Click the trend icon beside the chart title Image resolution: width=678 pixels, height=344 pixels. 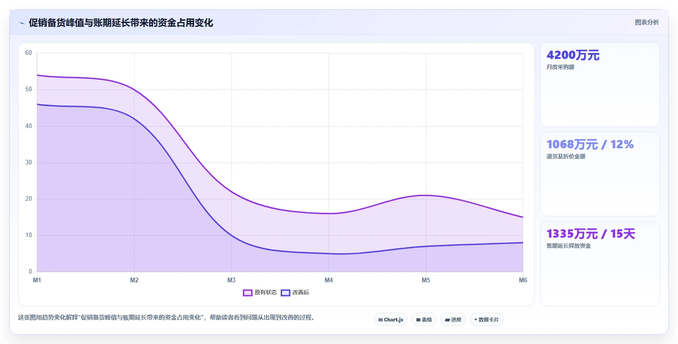(x=22, y=23)
